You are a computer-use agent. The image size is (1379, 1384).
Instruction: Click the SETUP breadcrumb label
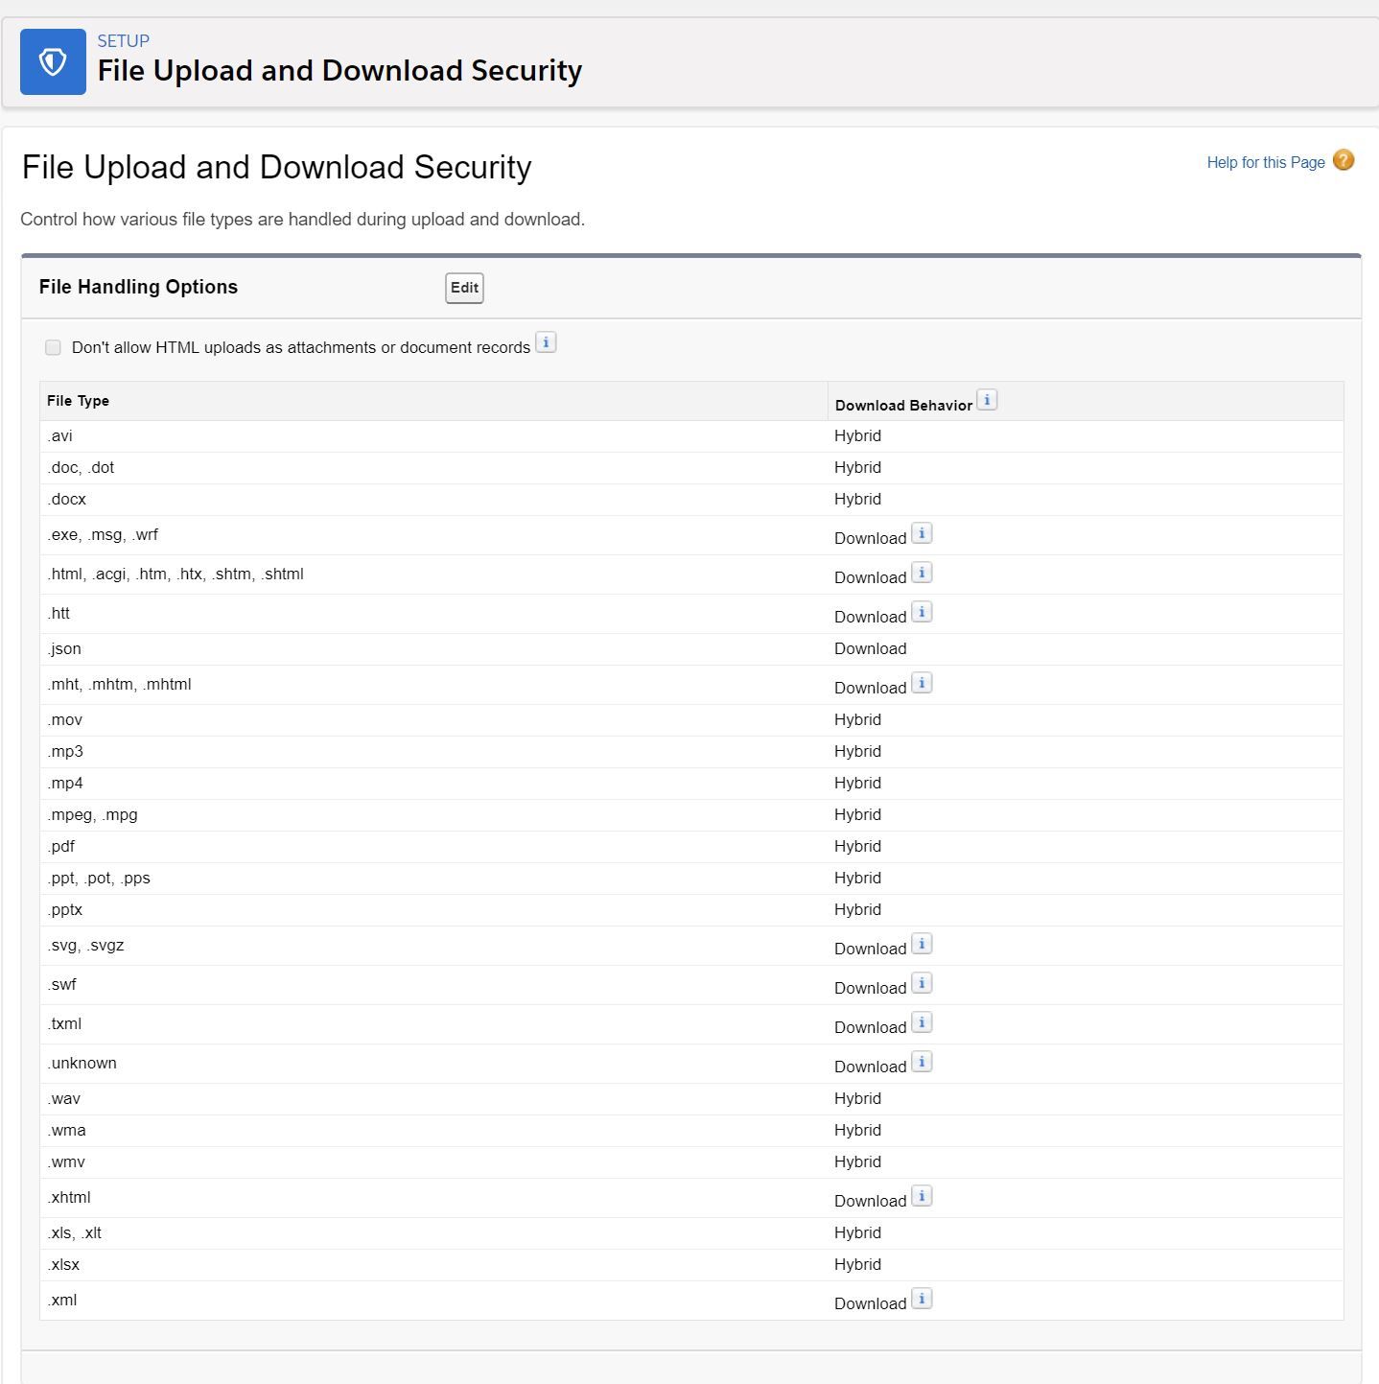(x=123, y=41)
